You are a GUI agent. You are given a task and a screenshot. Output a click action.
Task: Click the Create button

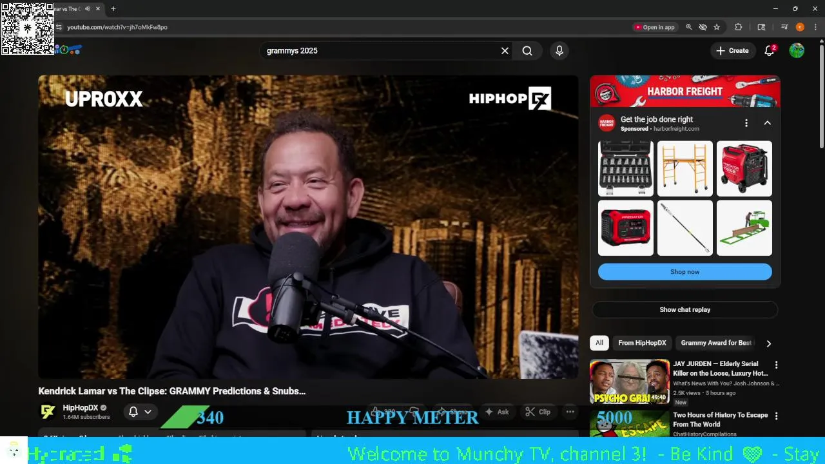click(732, 51)
